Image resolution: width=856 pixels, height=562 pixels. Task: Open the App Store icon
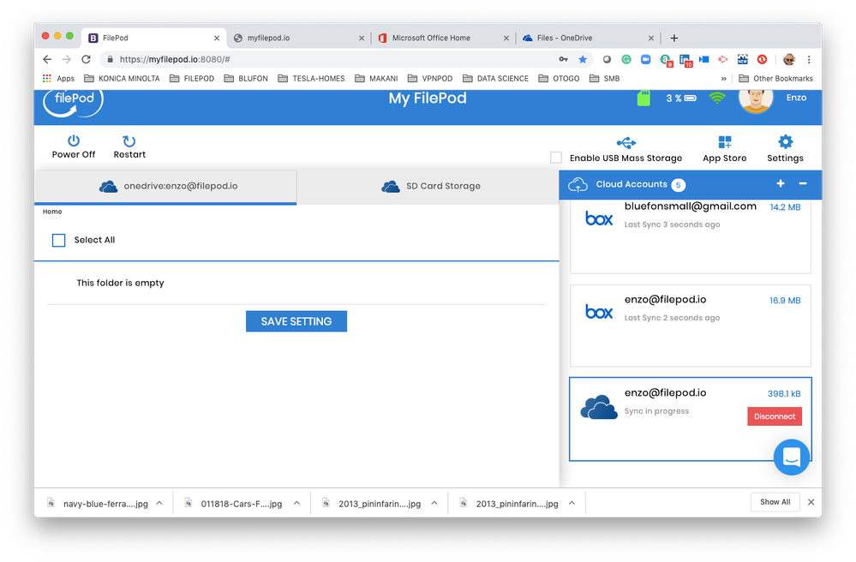(x=724, y=142)
